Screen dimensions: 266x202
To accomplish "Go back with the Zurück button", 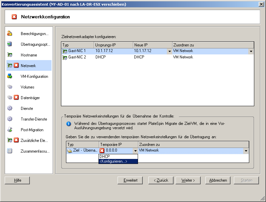I will click(161, 180).
